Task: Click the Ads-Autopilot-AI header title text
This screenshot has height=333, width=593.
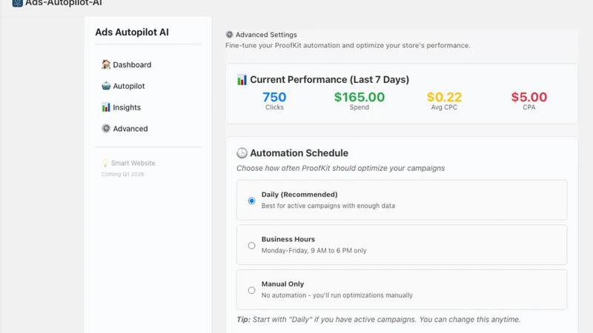Action: tap(64, 3)
